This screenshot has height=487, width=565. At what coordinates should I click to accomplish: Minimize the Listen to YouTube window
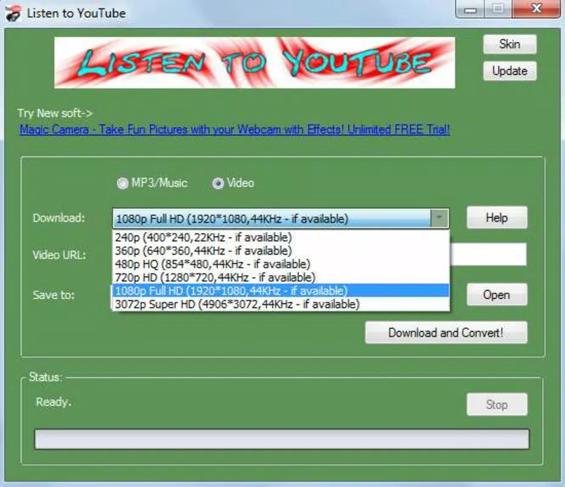tap(470, 9)
